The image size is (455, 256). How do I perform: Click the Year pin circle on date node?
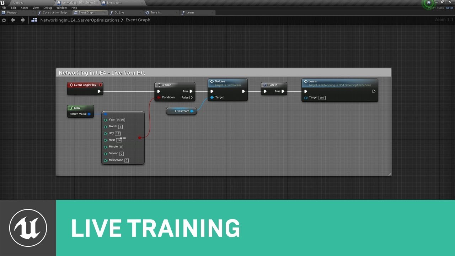pos(106,120)
